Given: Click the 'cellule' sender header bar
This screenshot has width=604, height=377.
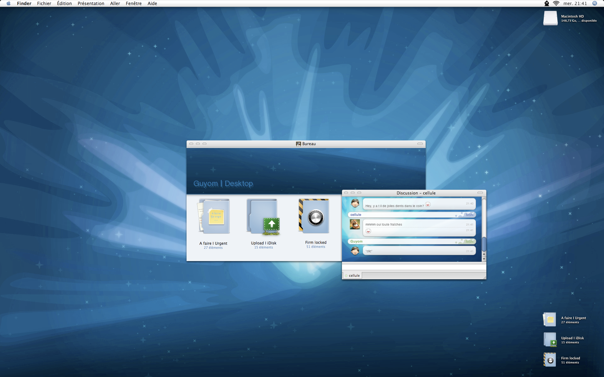Looking at the screenshot, I should [412, 215].
